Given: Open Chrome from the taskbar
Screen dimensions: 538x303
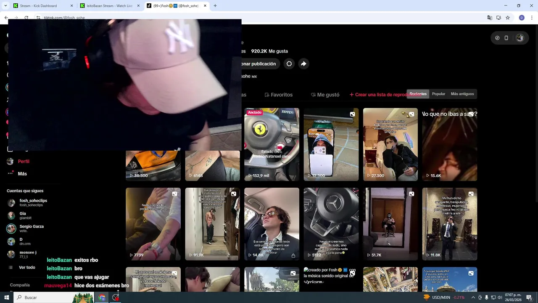Looking at the screenshot, I should click(x=102, y=297).
